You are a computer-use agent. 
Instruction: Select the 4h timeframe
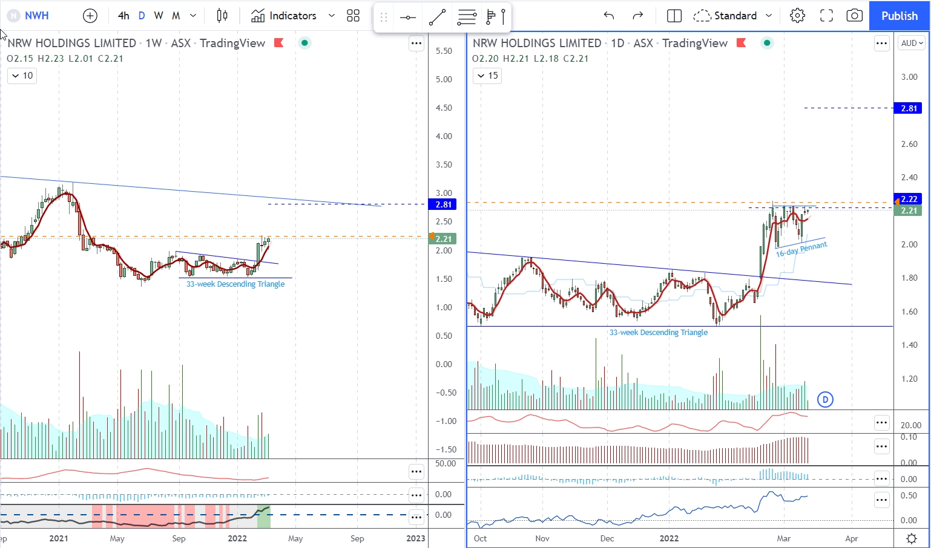[123, 16]
